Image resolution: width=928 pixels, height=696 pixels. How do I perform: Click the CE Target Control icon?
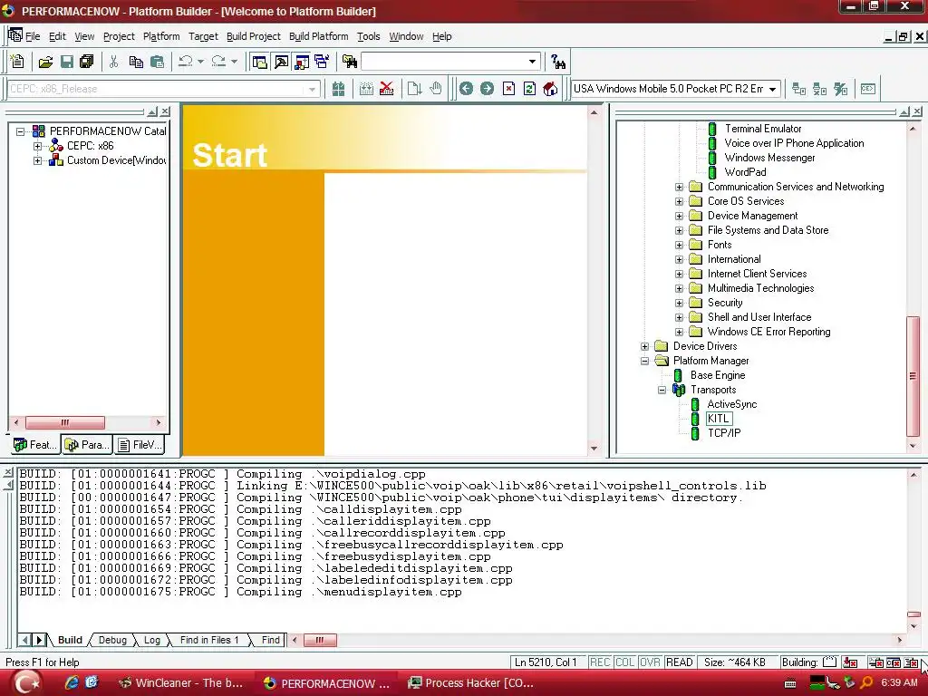pyautogui.click(x=867, y=89)
